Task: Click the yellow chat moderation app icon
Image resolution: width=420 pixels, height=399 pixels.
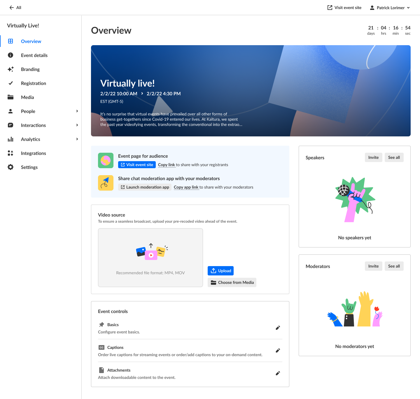Action: (x=106, y=183)
